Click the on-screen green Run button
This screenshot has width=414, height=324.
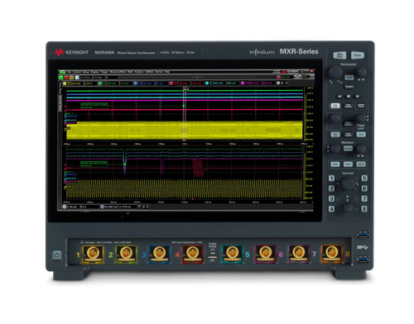coord(60,78)
